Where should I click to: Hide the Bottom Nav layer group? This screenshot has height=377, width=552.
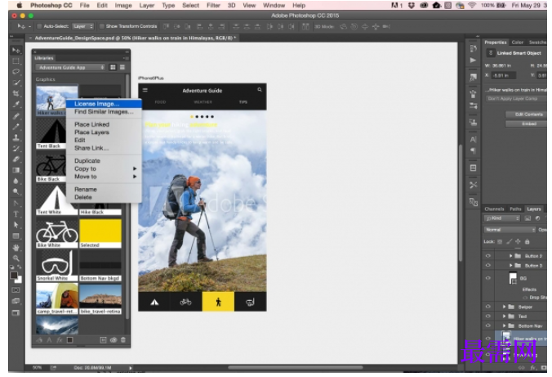pos(488,325)
